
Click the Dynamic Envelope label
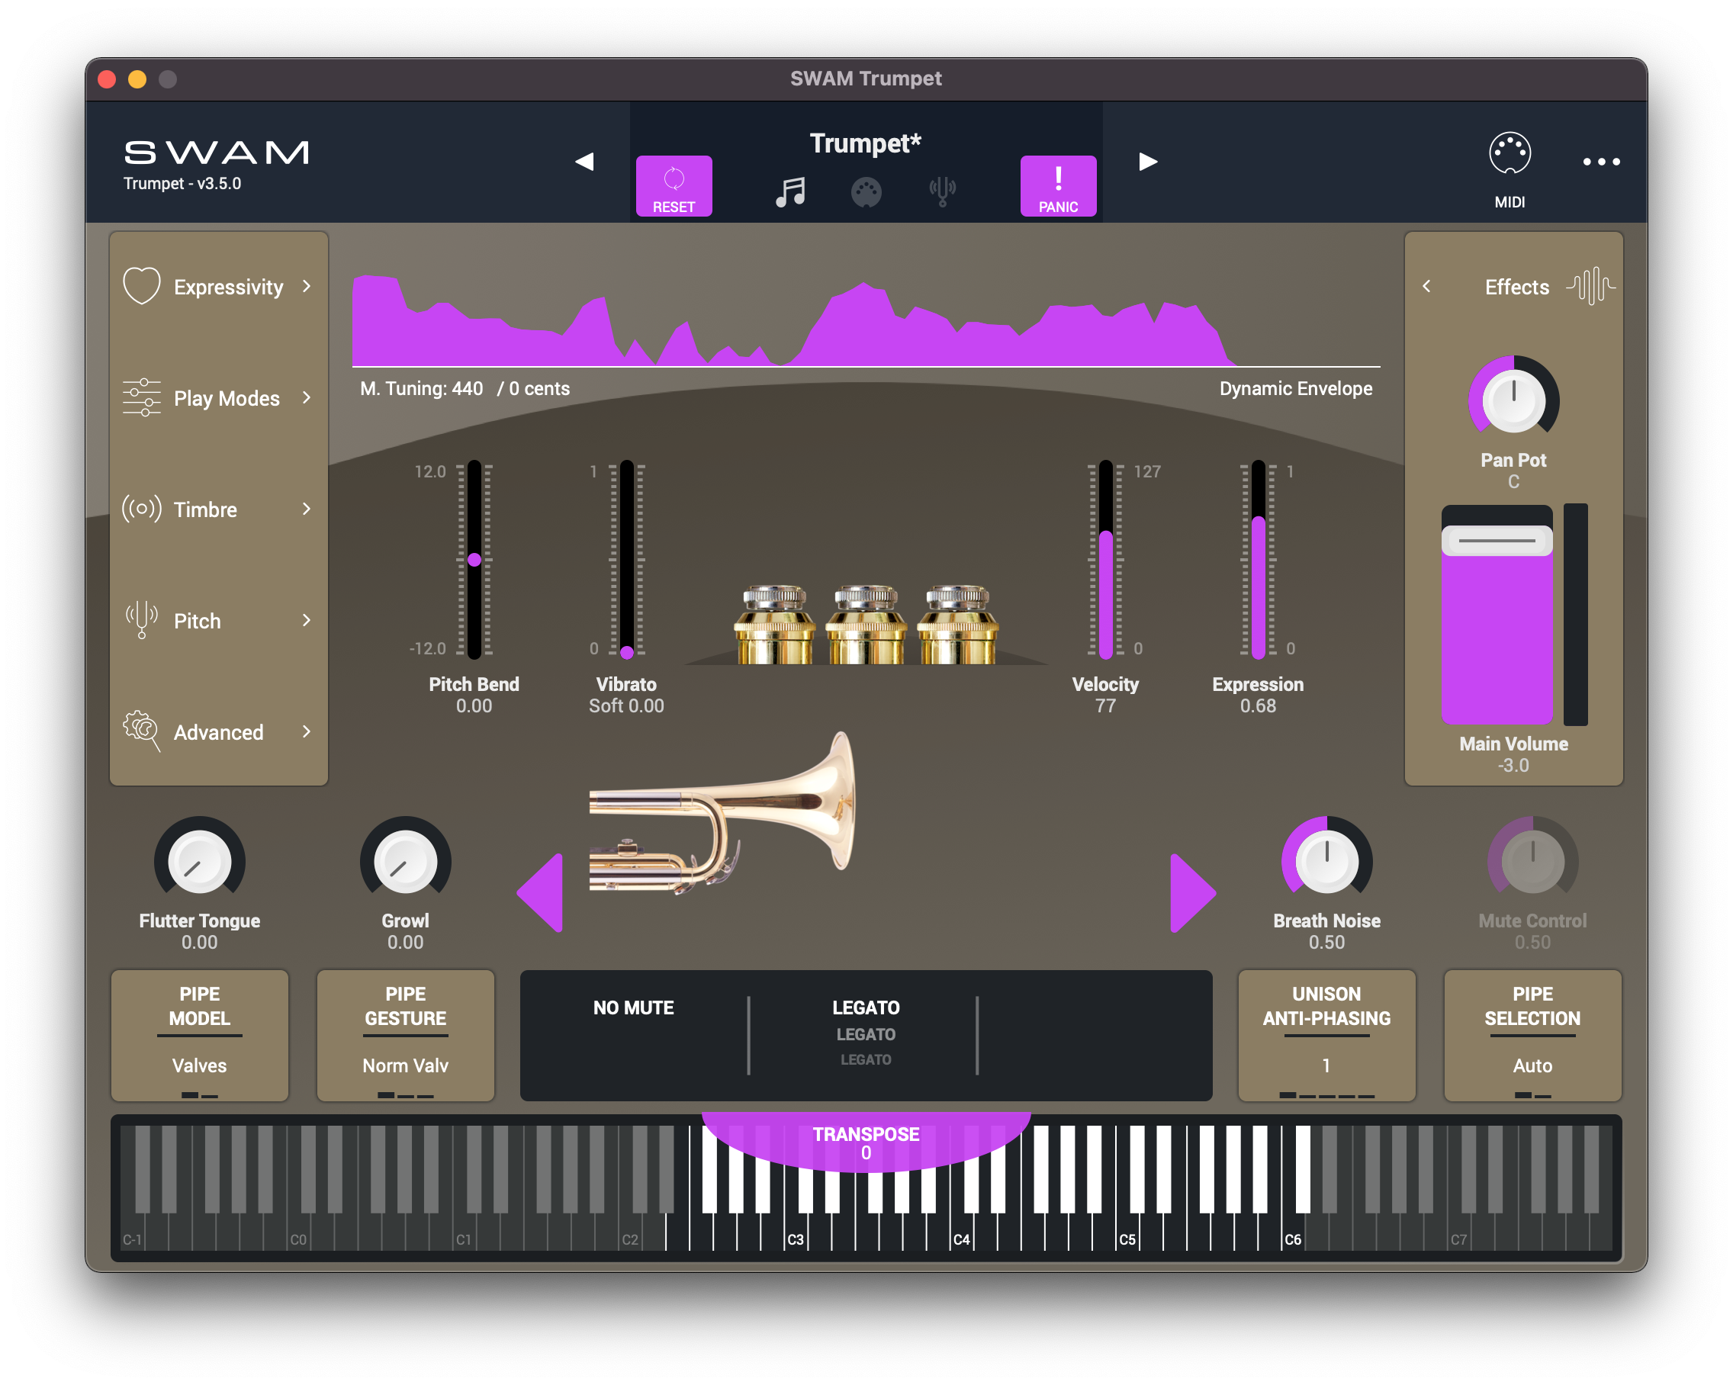coord(1296,388)
